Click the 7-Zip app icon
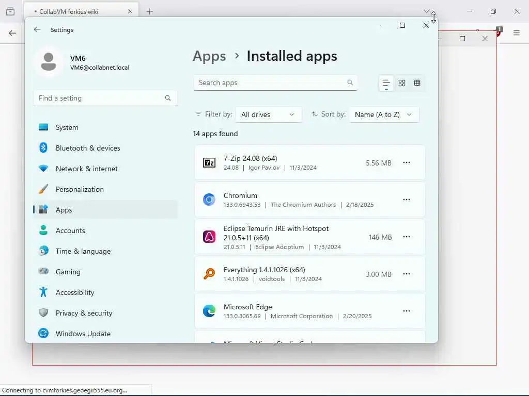Screen dimensions: 529x396 click(x=209, y=162)
